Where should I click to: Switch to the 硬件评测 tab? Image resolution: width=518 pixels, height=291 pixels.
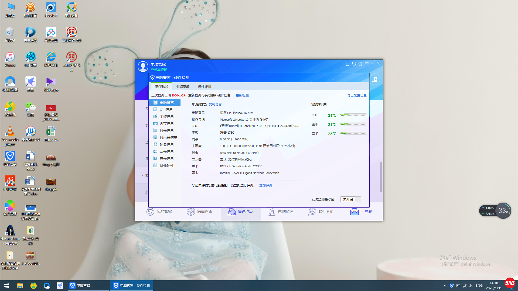pyautogui.click(x=204, y=86)
